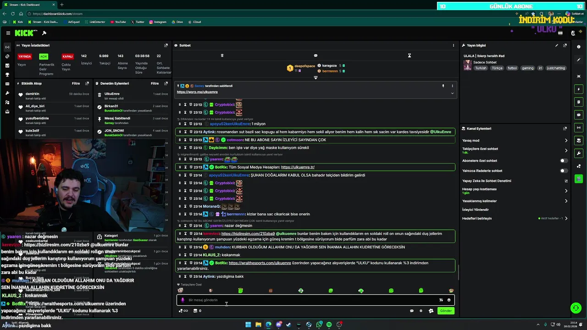Click the Gönder send button
The height and width of the screenshot is (330, 587).
coord(446,311)
